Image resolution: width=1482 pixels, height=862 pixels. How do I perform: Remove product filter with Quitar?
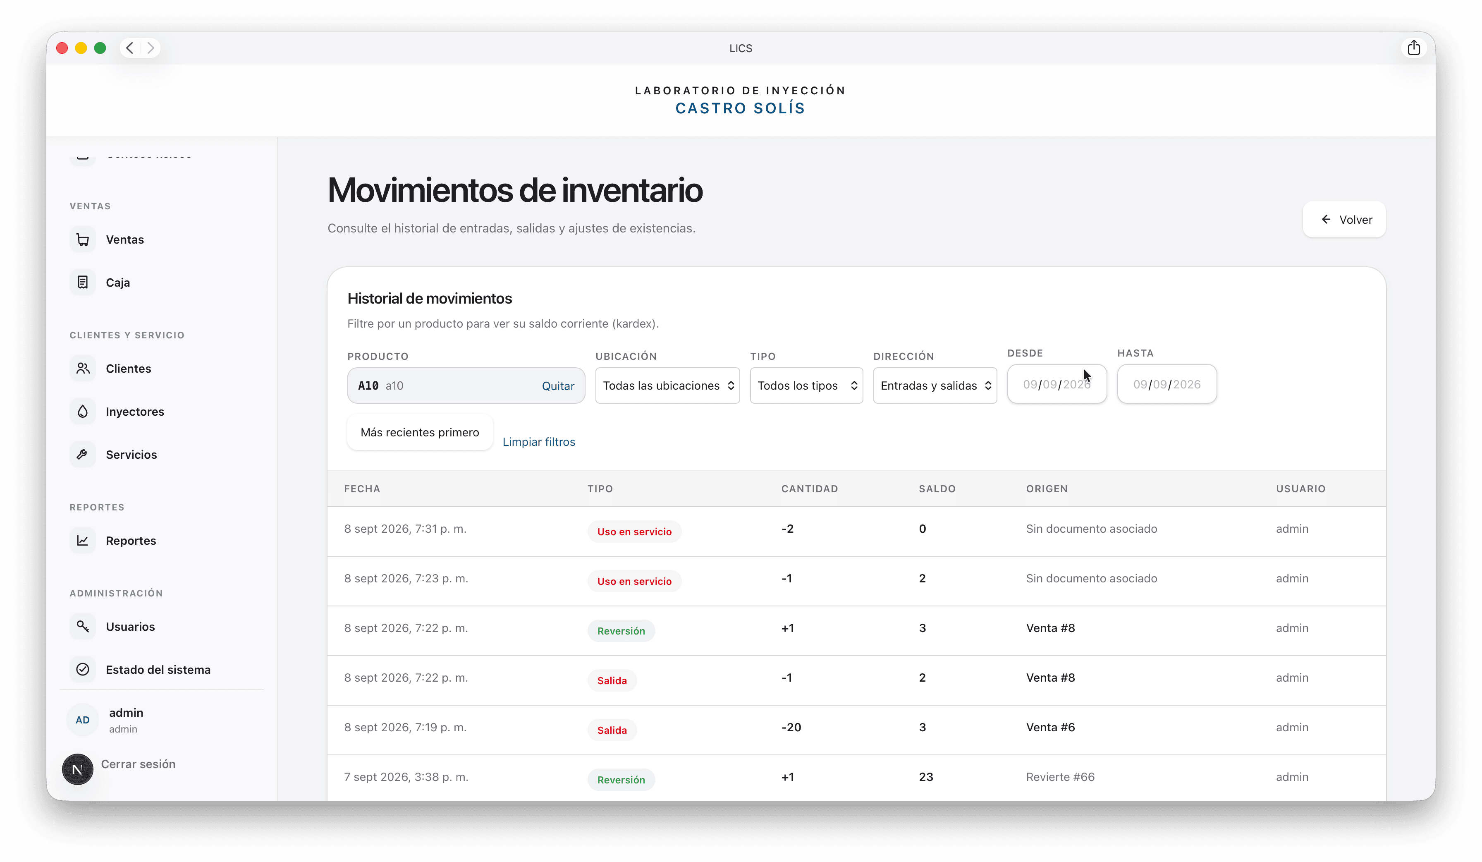[557, 386]
